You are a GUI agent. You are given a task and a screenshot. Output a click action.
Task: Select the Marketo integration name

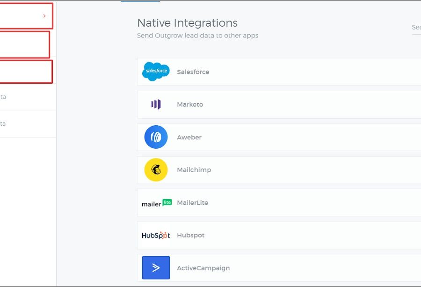(190, 105)
